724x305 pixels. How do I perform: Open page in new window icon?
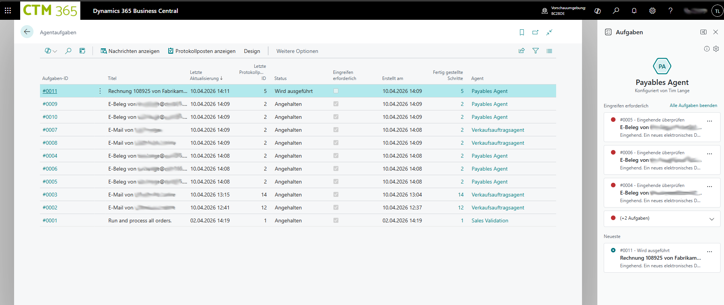click(535, 32)
